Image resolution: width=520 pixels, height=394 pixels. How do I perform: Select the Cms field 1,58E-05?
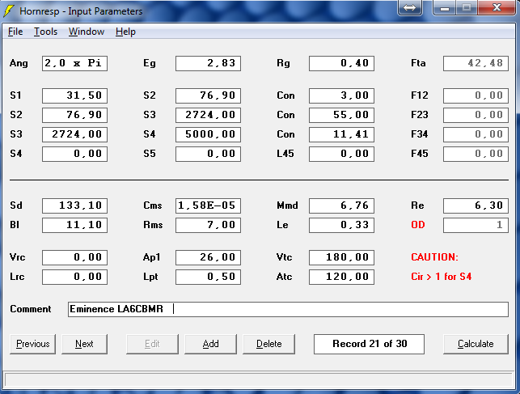(x=209, y=205)
